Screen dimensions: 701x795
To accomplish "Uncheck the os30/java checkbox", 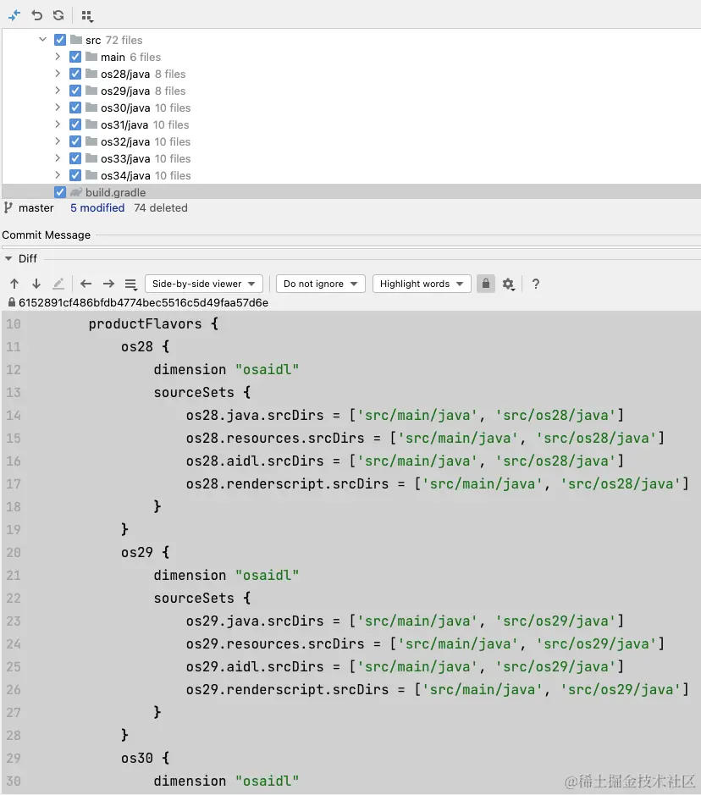I will click(75, 108).
